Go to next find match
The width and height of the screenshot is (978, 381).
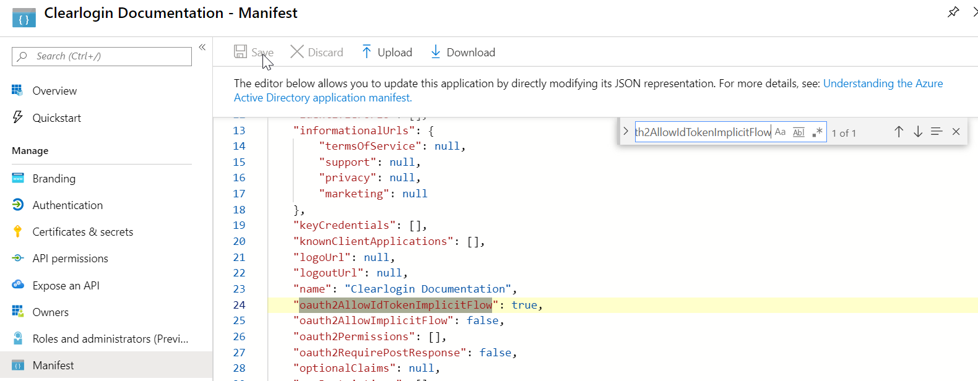(918, 132)
